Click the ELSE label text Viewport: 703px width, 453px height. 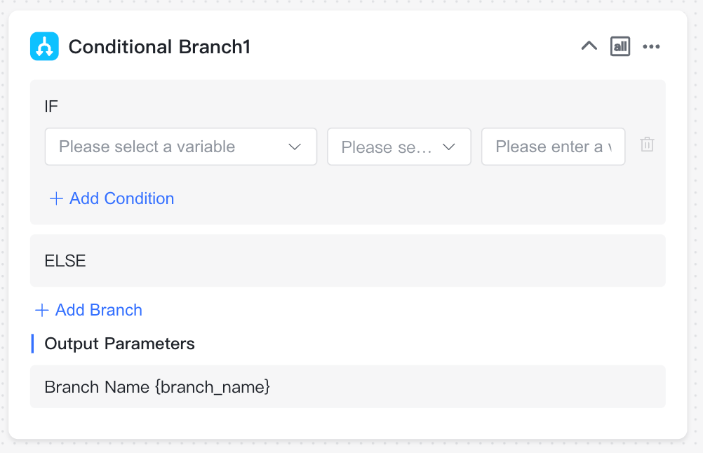point(65,261)
